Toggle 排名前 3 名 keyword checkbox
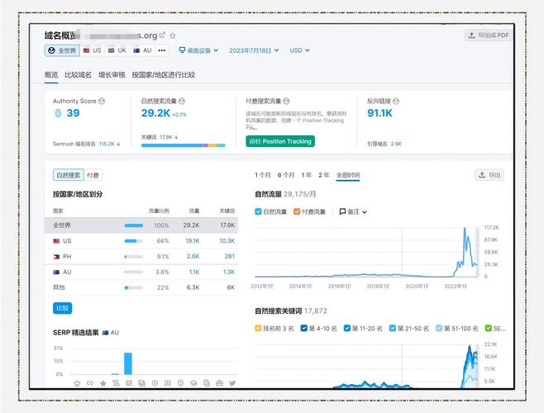544x413 pixels. point(258,328)
